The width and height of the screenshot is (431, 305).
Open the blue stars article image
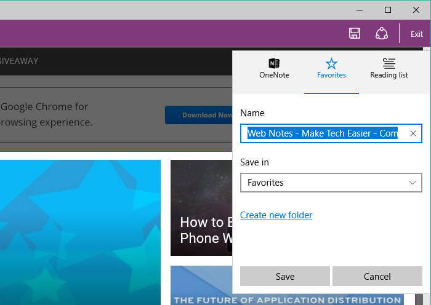click(x=80, y=232)
